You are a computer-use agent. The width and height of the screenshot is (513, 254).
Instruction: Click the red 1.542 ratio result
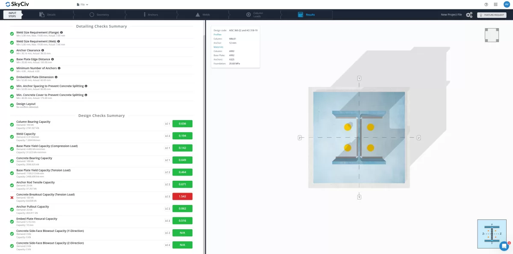(182, 196)
